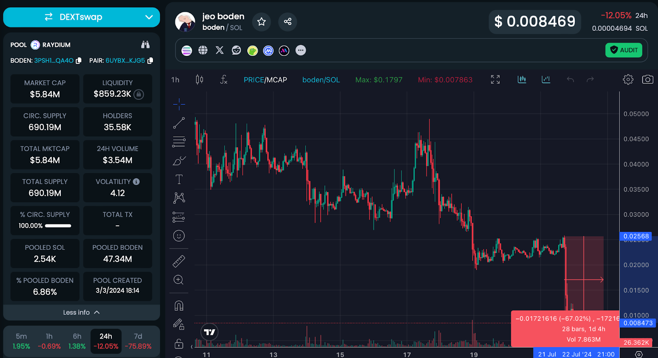
Task: Select the crosshair cursor tool
Action: coord(179,104)
